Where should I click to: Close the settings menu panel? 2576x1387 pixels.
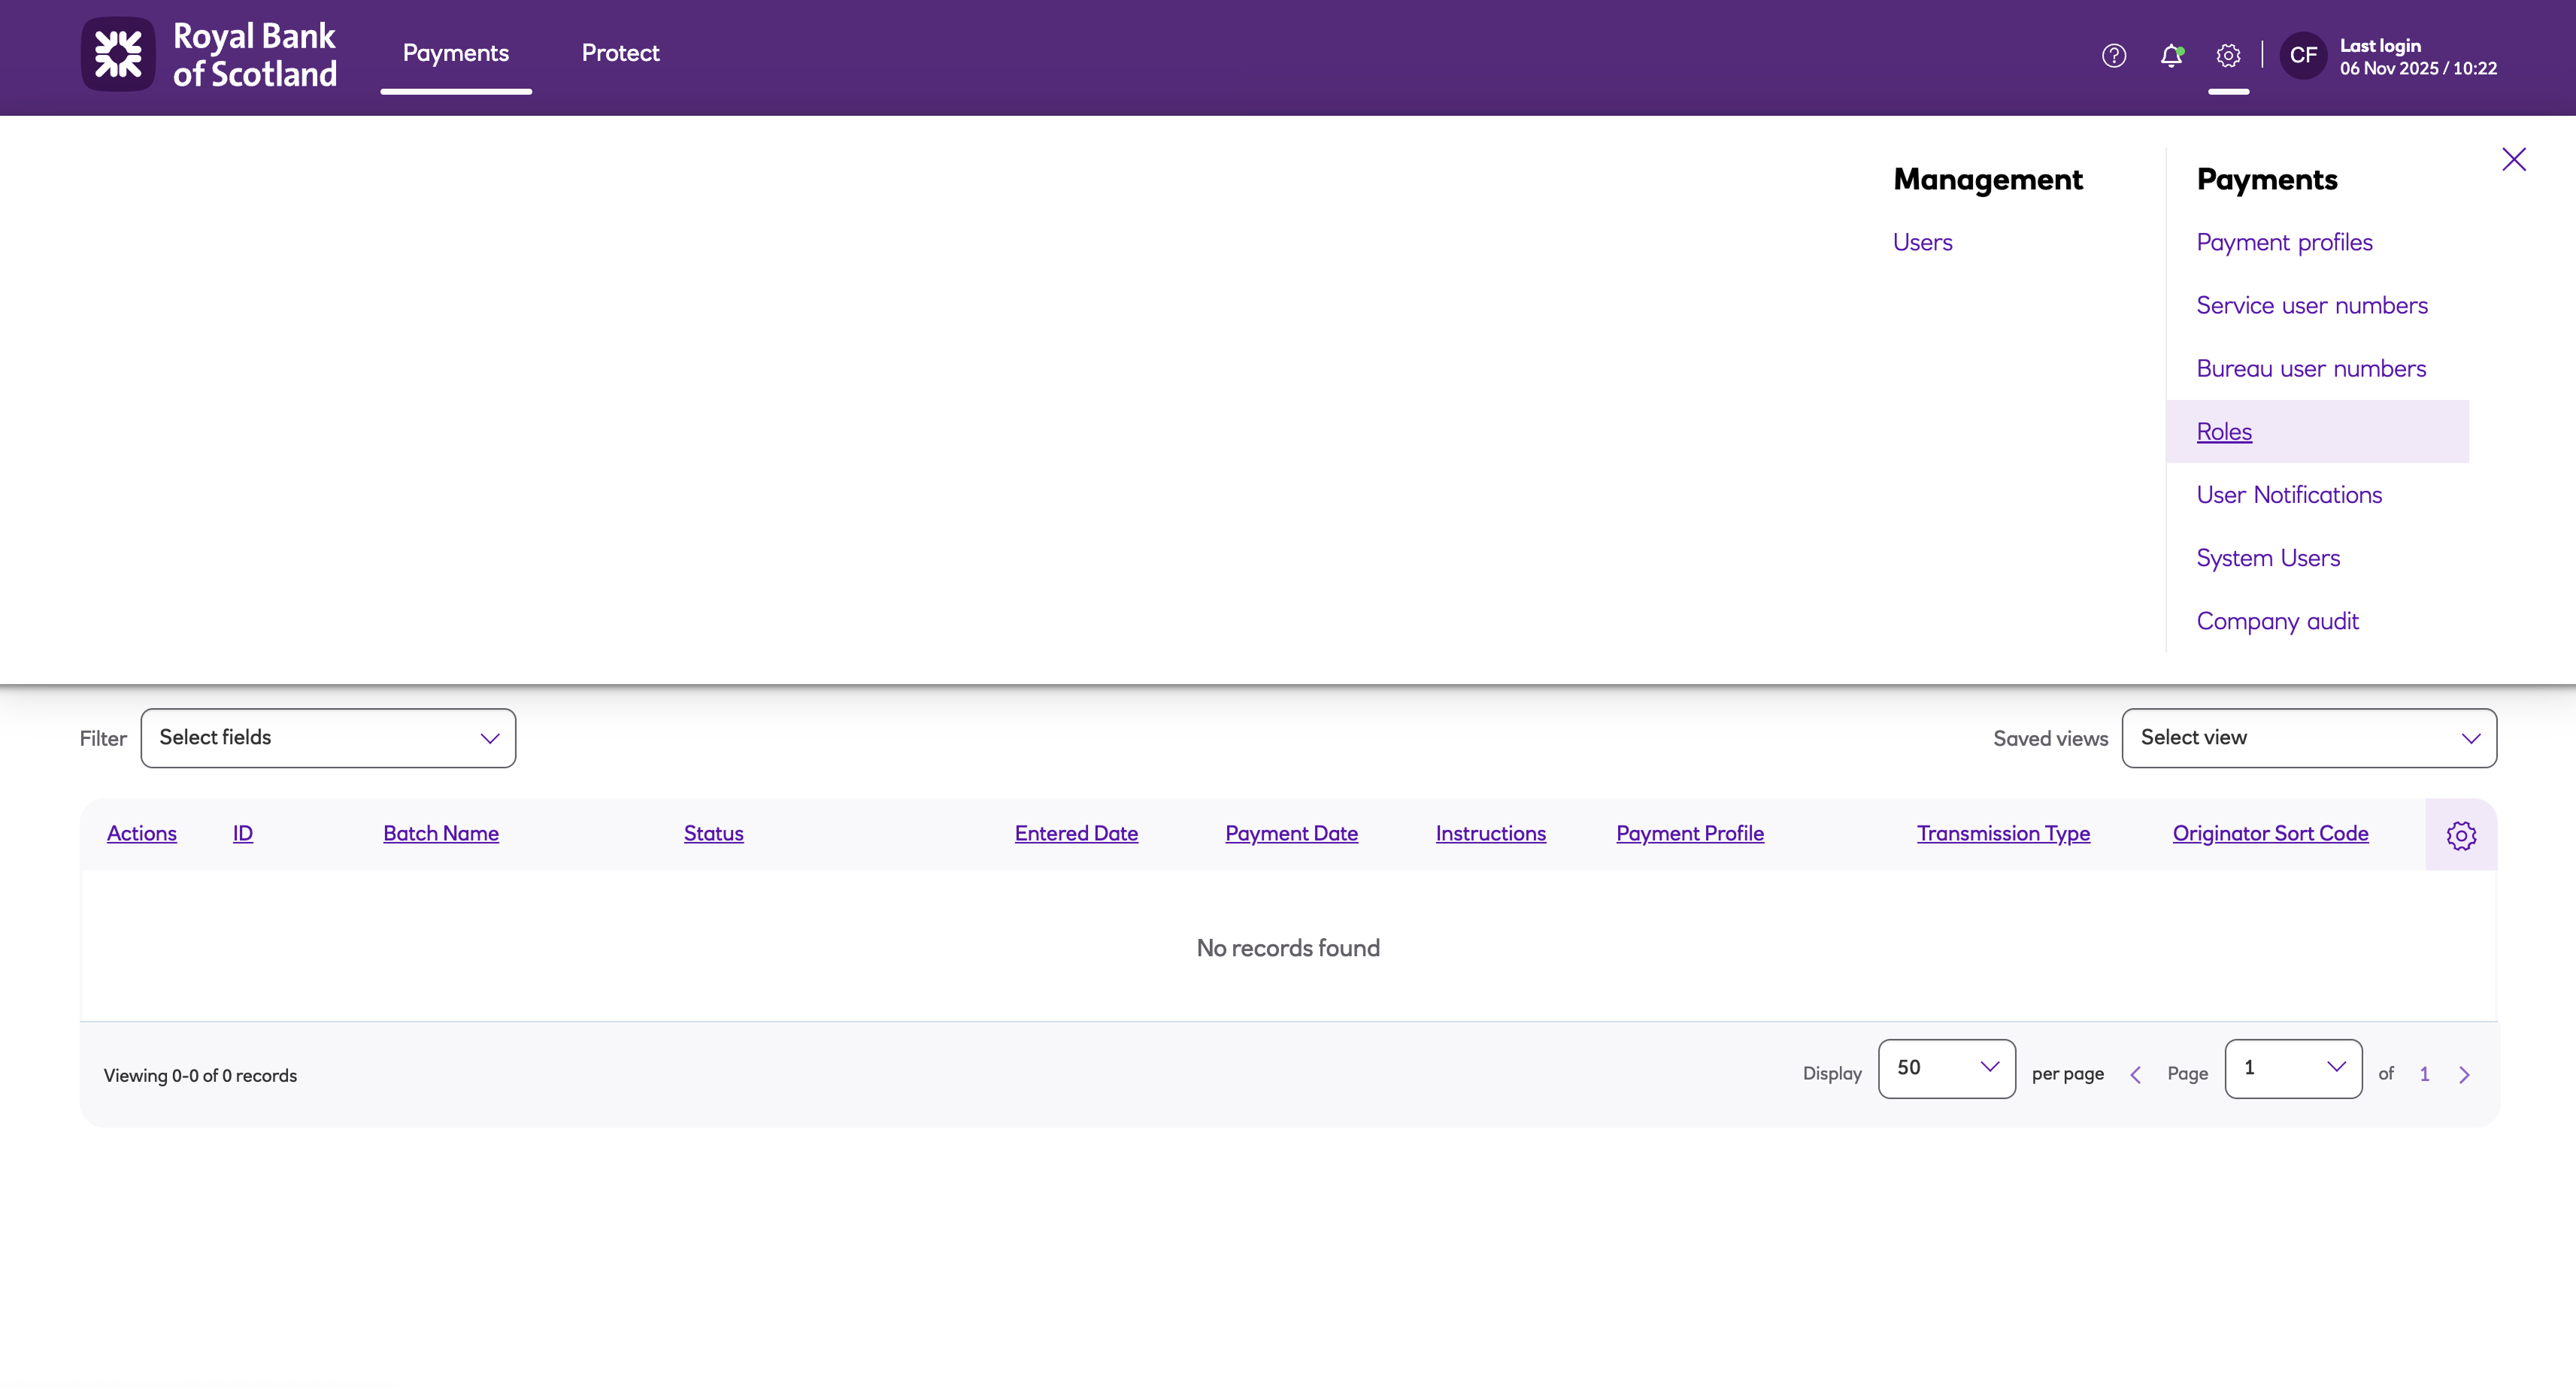(2513, 160)
